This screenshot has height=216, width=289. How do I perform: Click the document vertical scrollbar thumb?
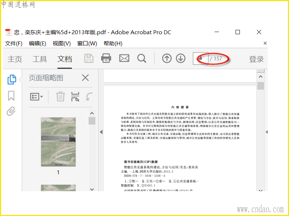point(260,86)
